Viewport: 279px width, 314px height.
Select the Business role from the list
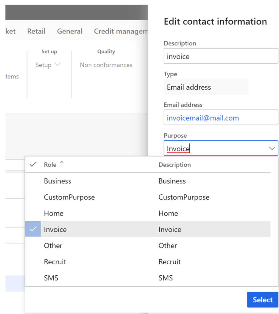pyautogui.click(x=57, y=181)
